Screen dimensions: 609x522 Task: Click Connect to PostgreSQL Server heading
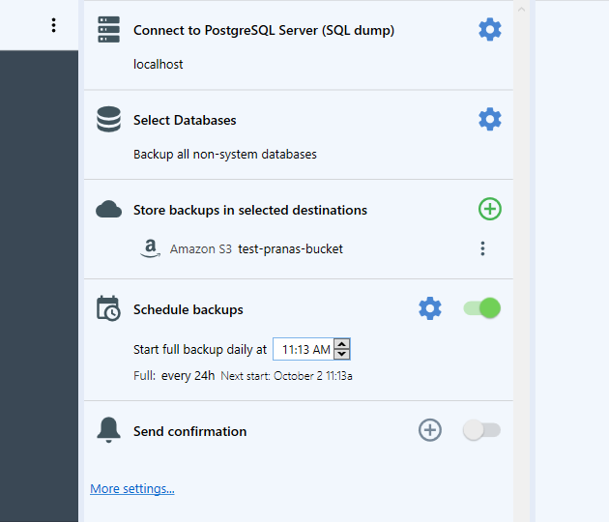(x=264, y=30)
